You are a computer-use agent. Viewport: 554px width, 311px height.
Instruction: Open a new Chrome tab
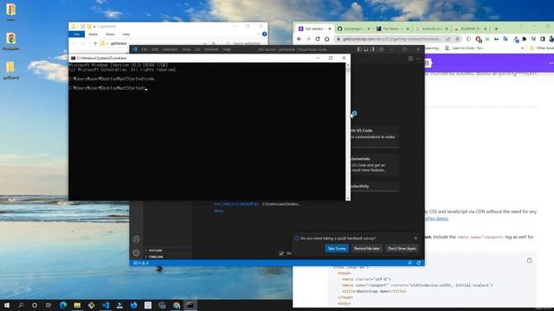point(496,29)
